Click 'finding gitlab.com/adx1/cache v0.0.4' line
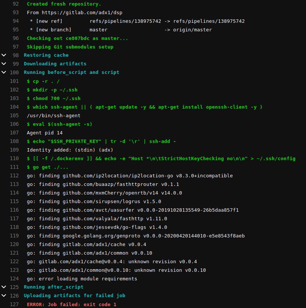Viewport: 306px width, 308px height. (x=87, y=245)
